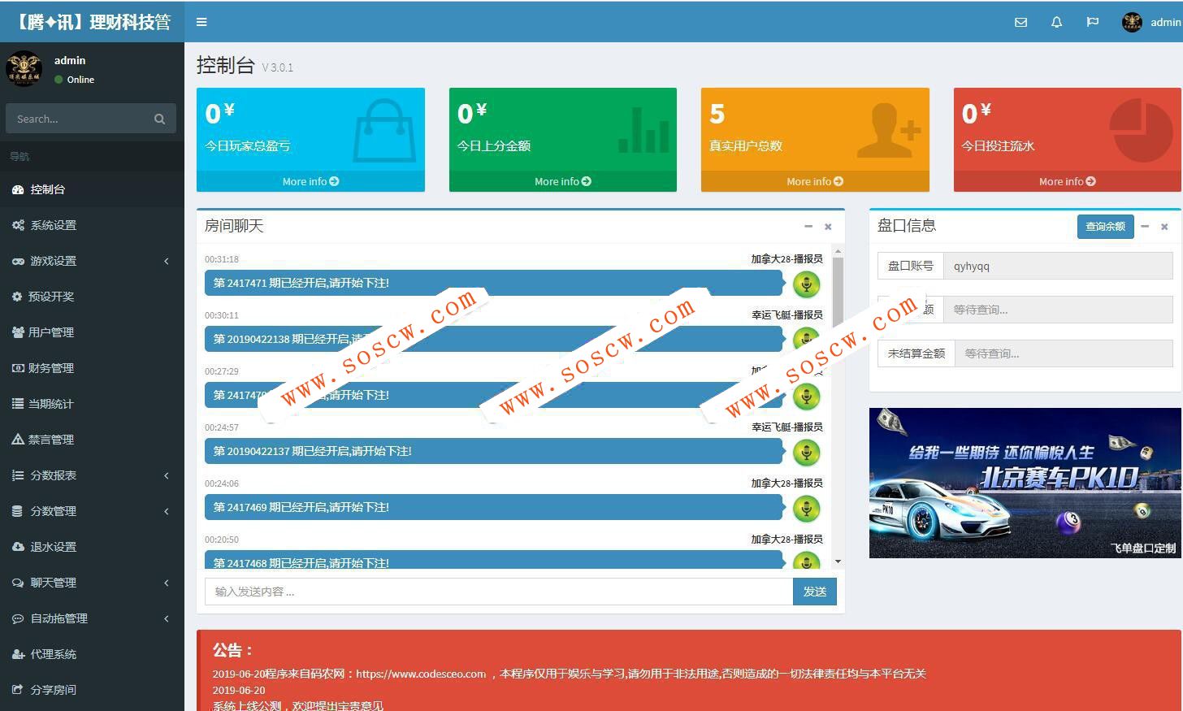Image resolution: width=1183 pixels, height=711 pixels.
Task: Expand the 游戏设置 submenu chevron
Action: pyautogui.click(x=167, y=261)
